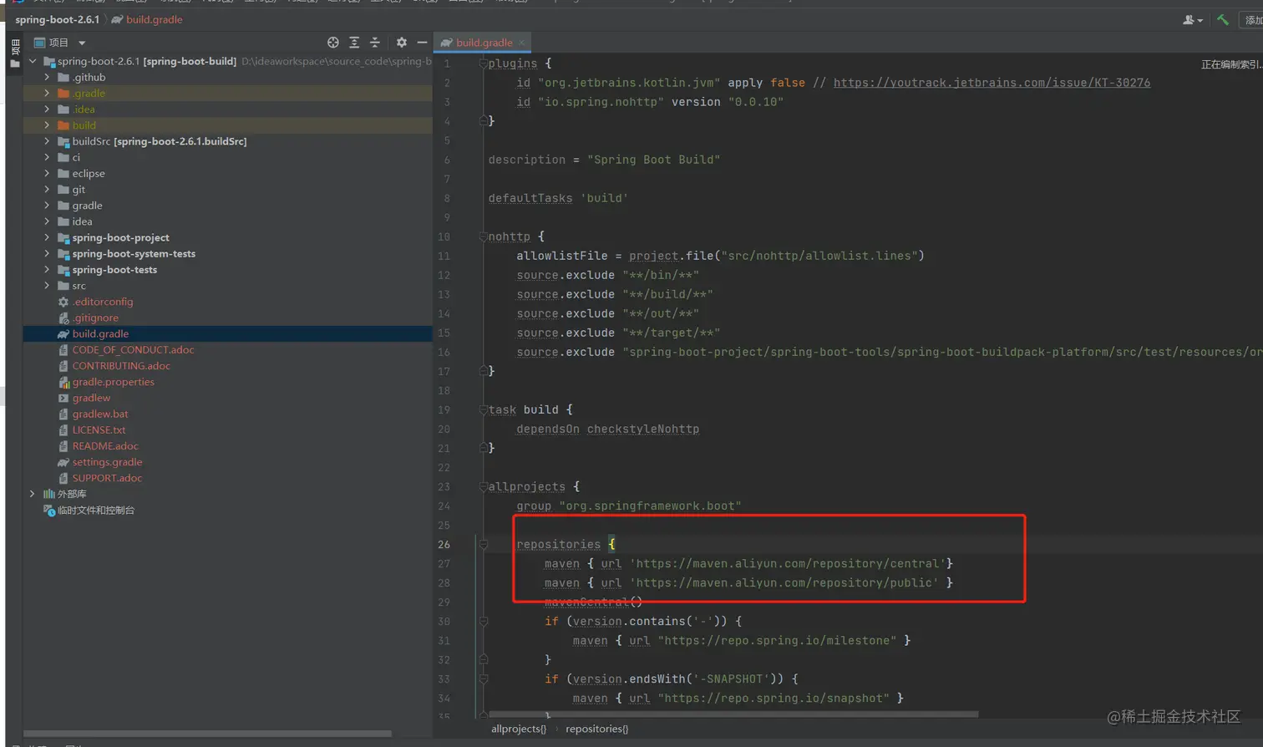Select the gradle folder in tree
1263x747 pixels.
87,206
